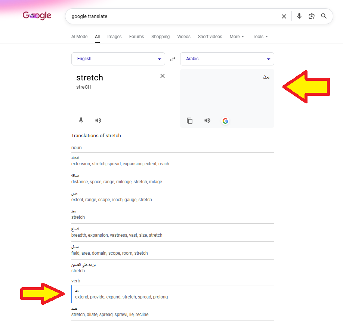This screenshot has width=343, height=325.
Task: Select the extend, provide, expand verb row
Action: point(173,294)
